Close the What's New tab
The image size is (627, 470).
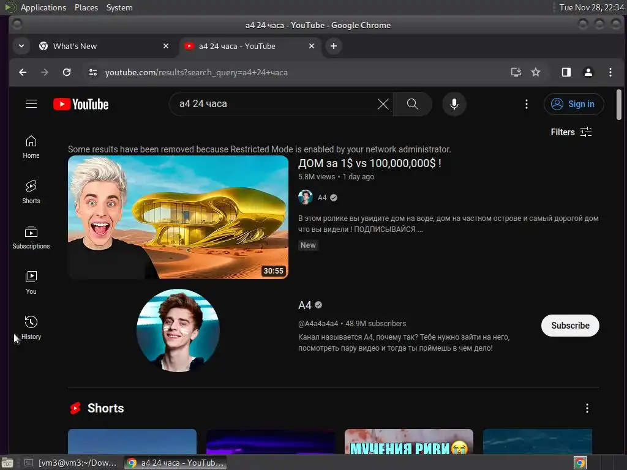[166, 46]
